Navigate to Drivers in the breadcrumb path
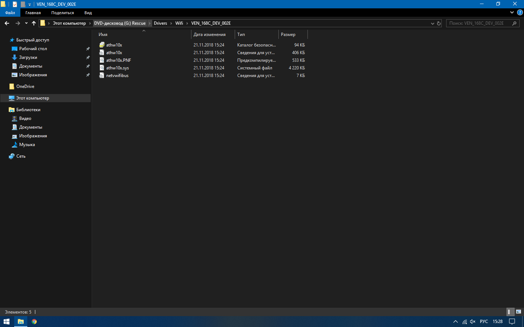 coord(160,23)
